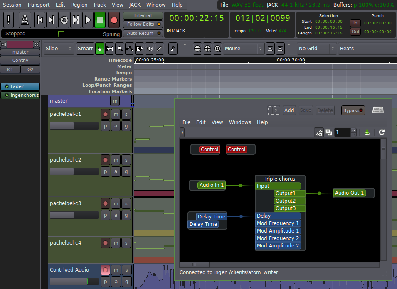This screenshot has height=289, width=397.
Task: Start playback with Play button
Action: click(88, 20)
